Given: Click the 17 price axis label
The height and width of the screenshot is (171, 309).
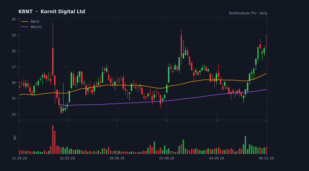Looking at the screenshot, I should pos(14,67).
